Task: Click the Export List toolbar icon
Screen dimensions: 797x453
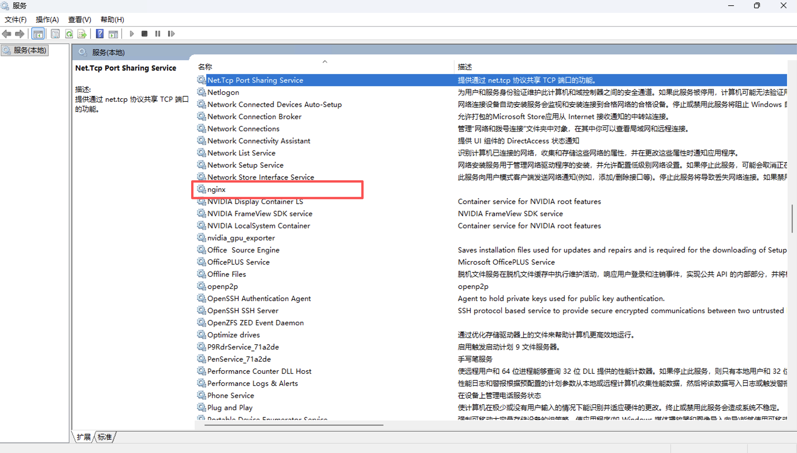Action: click(x=82, y=34)
